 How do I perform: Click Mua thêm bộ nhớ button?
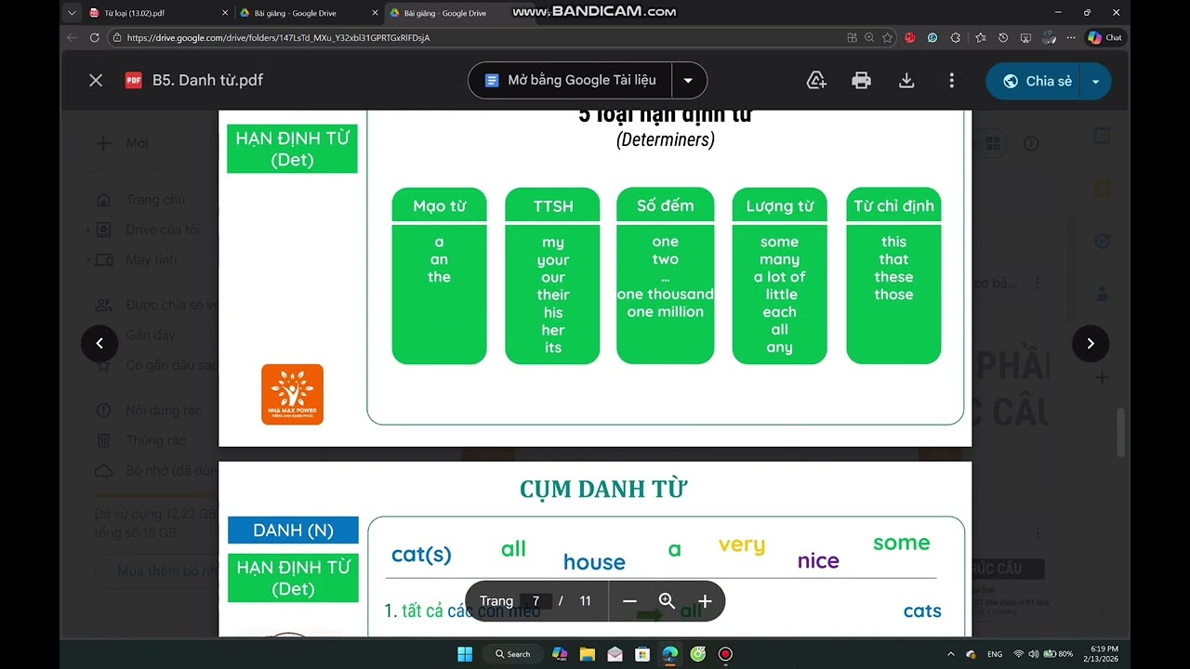click(x=158, y=571)
